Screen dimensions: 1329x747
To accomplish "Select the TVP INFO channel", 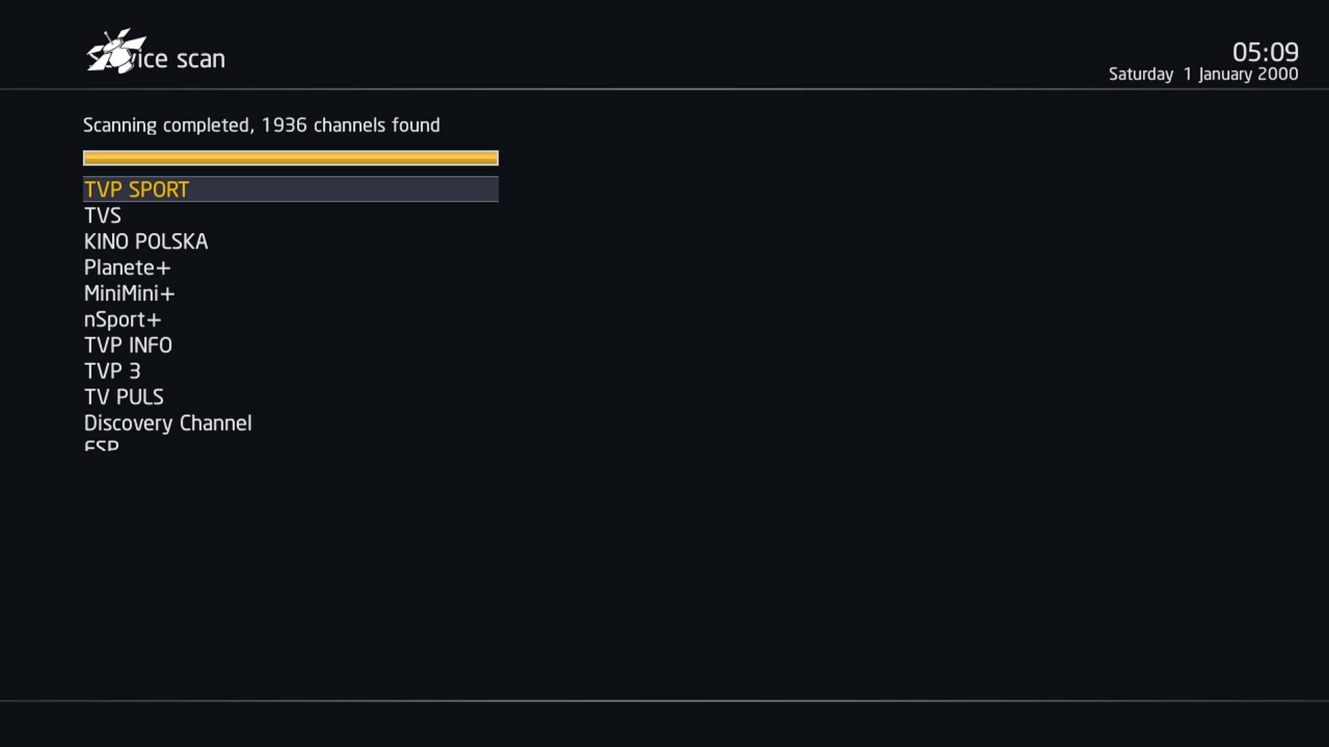I will [x=128, y=345].
